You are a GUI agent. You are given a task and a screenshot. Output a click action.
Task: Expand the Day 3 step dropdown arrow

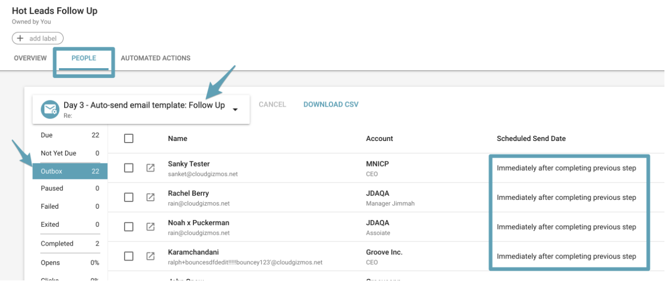point(235,109)
